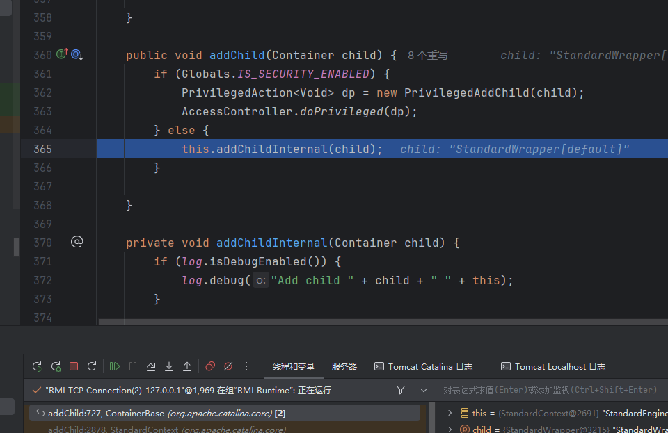The height and width of the screenshot is (433, 668).
Task: Switch to the 服务器 tab
Action: (x=344, y=366)
